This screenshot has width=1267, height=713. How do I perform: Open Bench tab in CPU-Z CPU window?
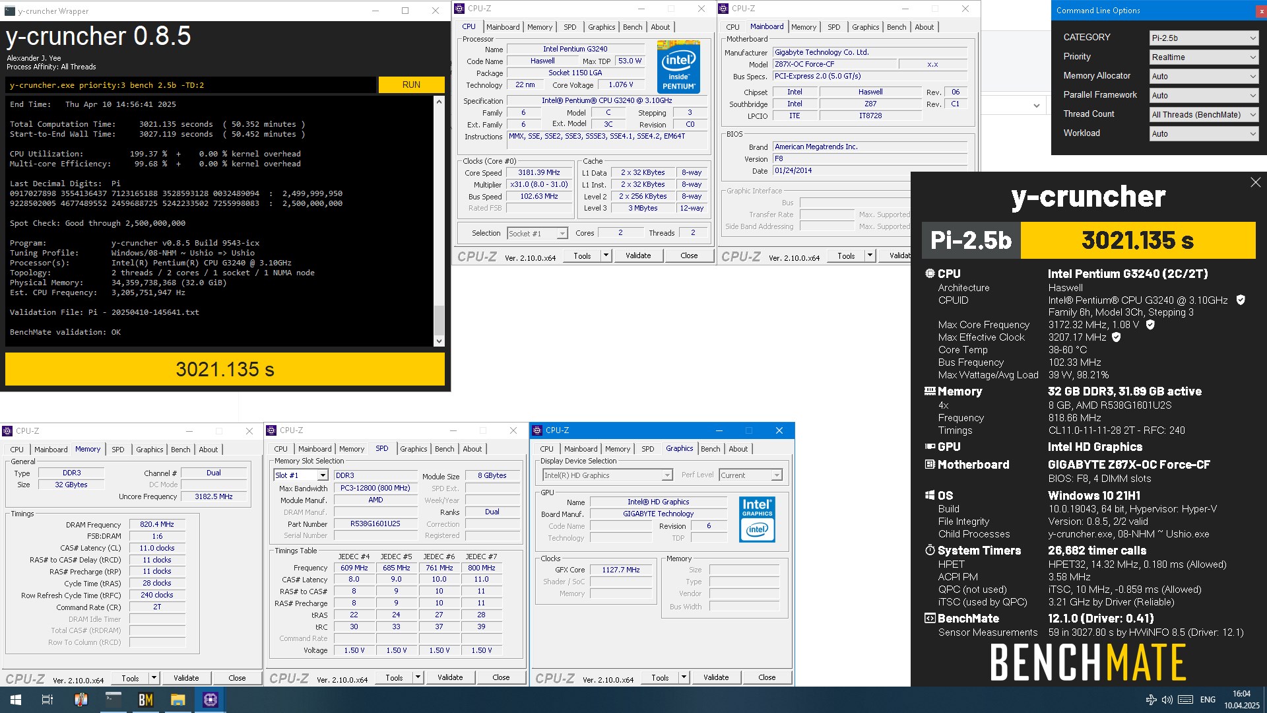coord(632,27)
